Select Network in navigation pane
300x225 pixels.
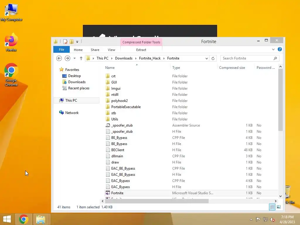(x=69, y=113)
